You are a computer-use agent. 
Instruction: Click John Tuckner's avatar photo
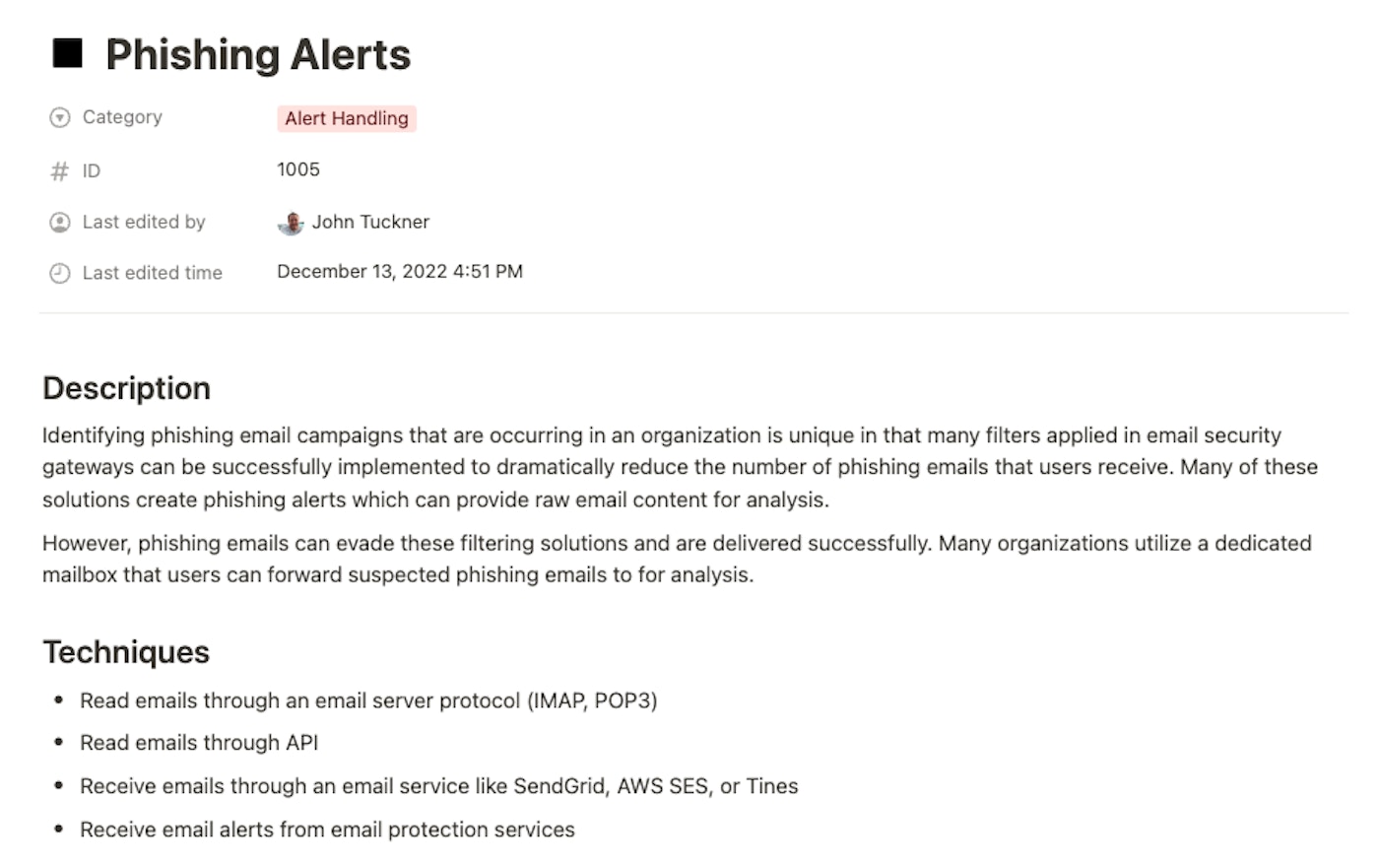tap(291, 224)
